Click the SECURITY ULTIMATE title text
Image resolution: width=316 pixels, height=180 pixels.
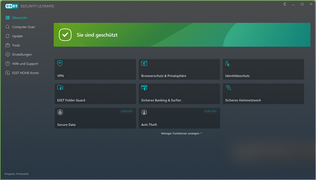pos(37,6)
